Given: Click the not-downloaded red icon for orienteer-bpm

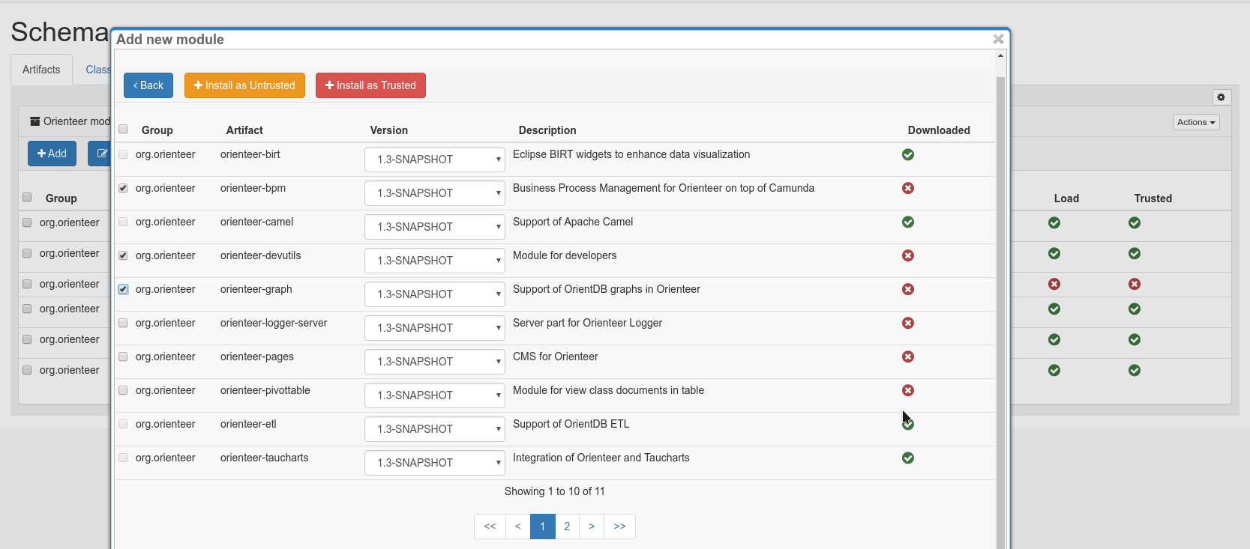Looking at the screenshot, I should (908, 188).
